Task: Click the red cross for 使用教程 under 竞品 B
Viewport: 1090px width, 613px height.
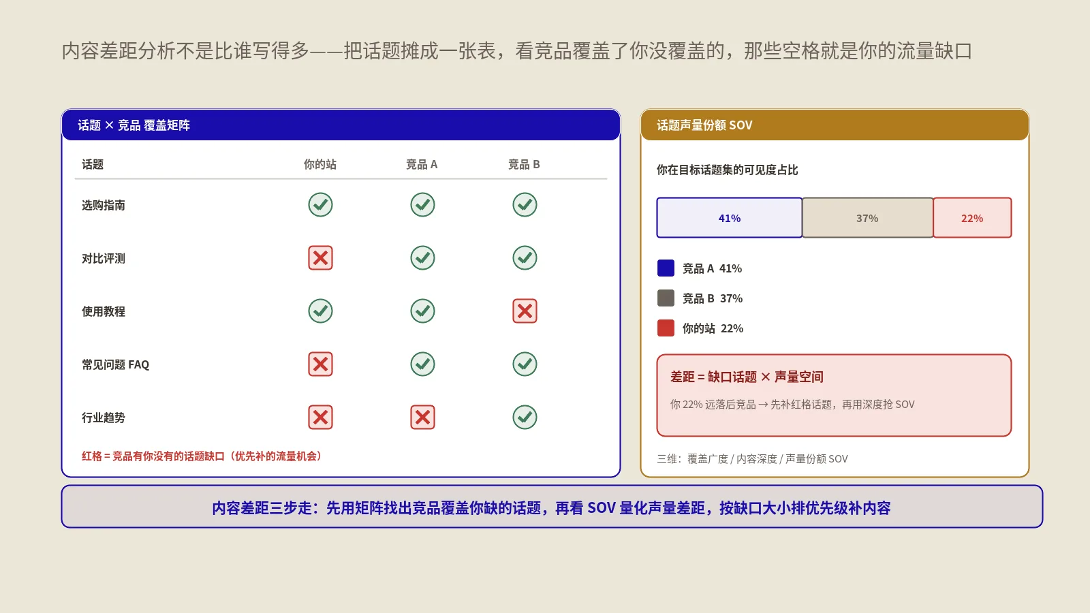Action: pos(525,311)
